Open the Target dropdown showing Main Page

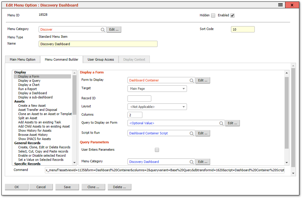[184, 89]
